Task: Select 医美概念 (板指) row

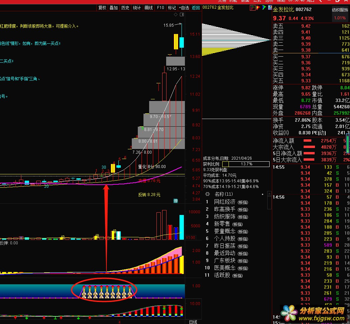Action: tap(231, 268)
